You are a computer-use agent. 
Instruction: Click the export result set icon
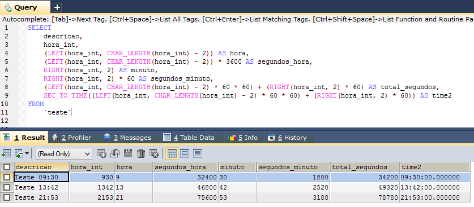(6, 154)
